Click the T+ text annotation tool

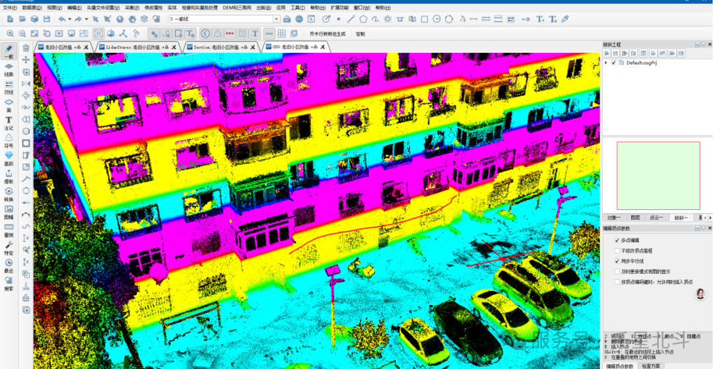[x=540, y=19]
